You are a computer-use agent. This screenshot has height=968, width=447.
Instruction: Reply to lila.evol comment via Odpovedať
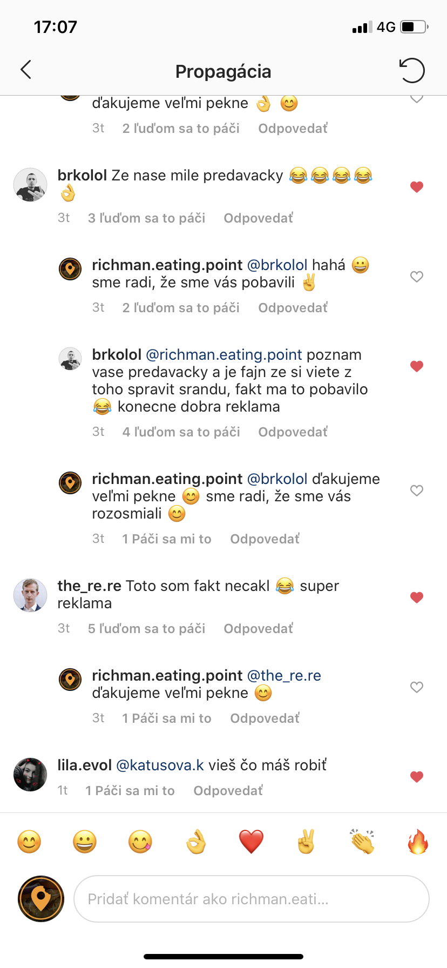point(228,790)
